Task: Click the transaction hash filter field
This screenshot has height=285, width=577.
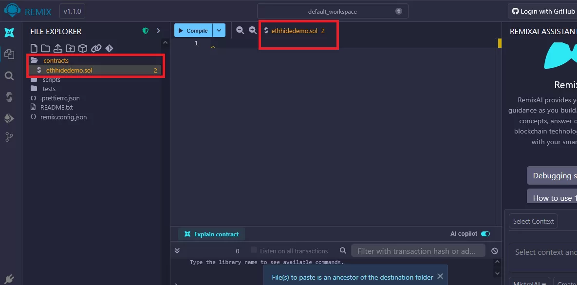Action: click(x=418, y=251)
